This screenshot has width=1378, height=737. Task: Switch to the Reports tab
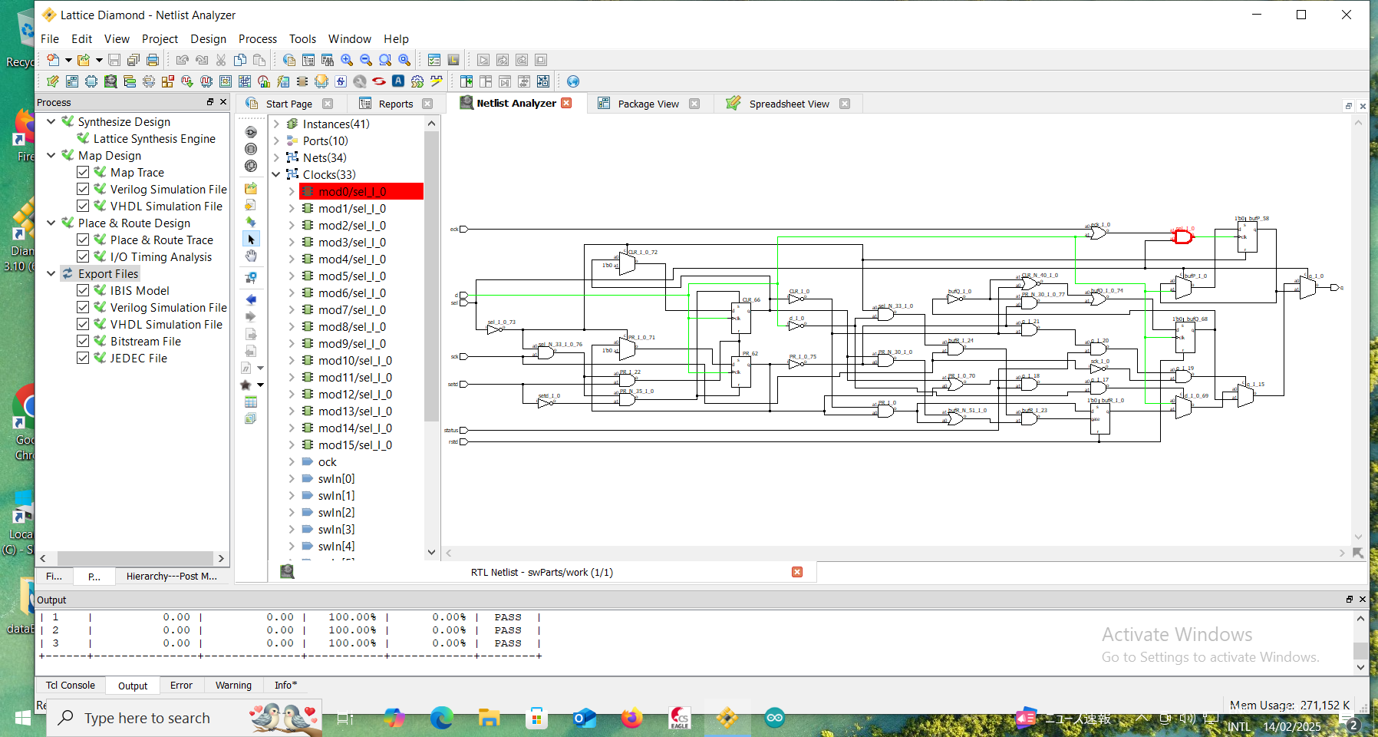[395, 104]
